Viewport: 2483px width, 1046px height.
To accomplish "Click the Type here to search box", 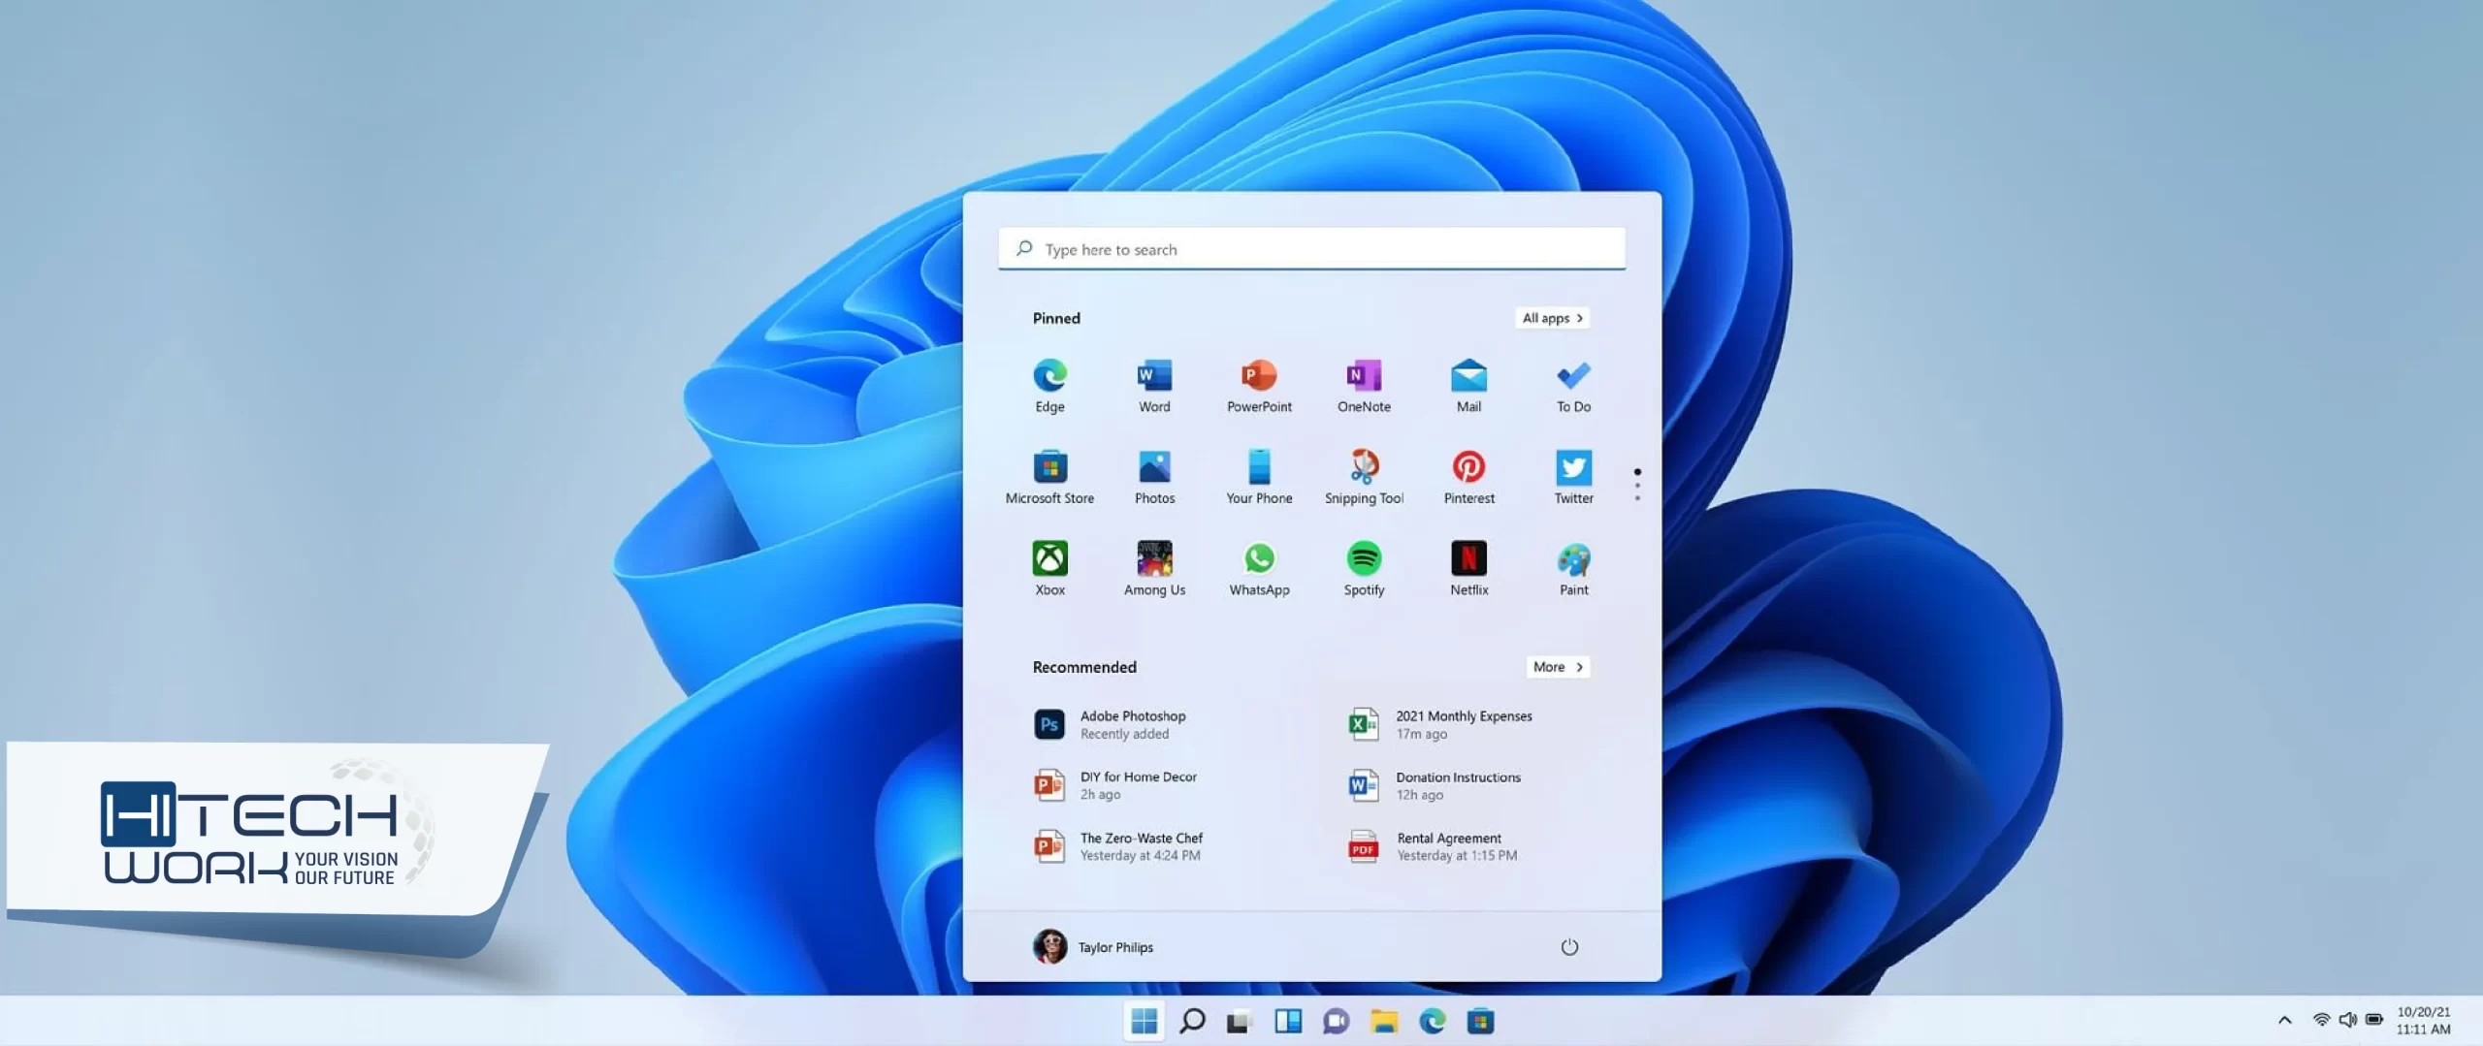I will pos(1311,249).
